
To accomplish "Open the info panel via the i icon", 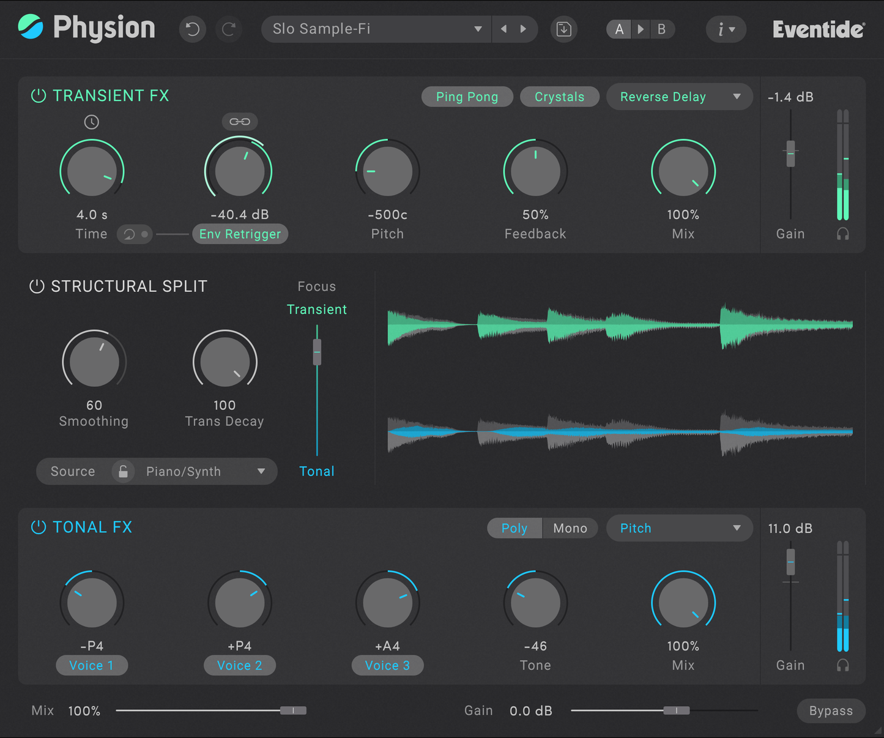I will pos(726,29).
